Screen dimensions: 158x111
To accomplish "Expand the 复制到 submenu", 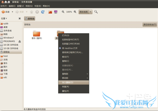I will pyautogui.click(x=74, y=74).
